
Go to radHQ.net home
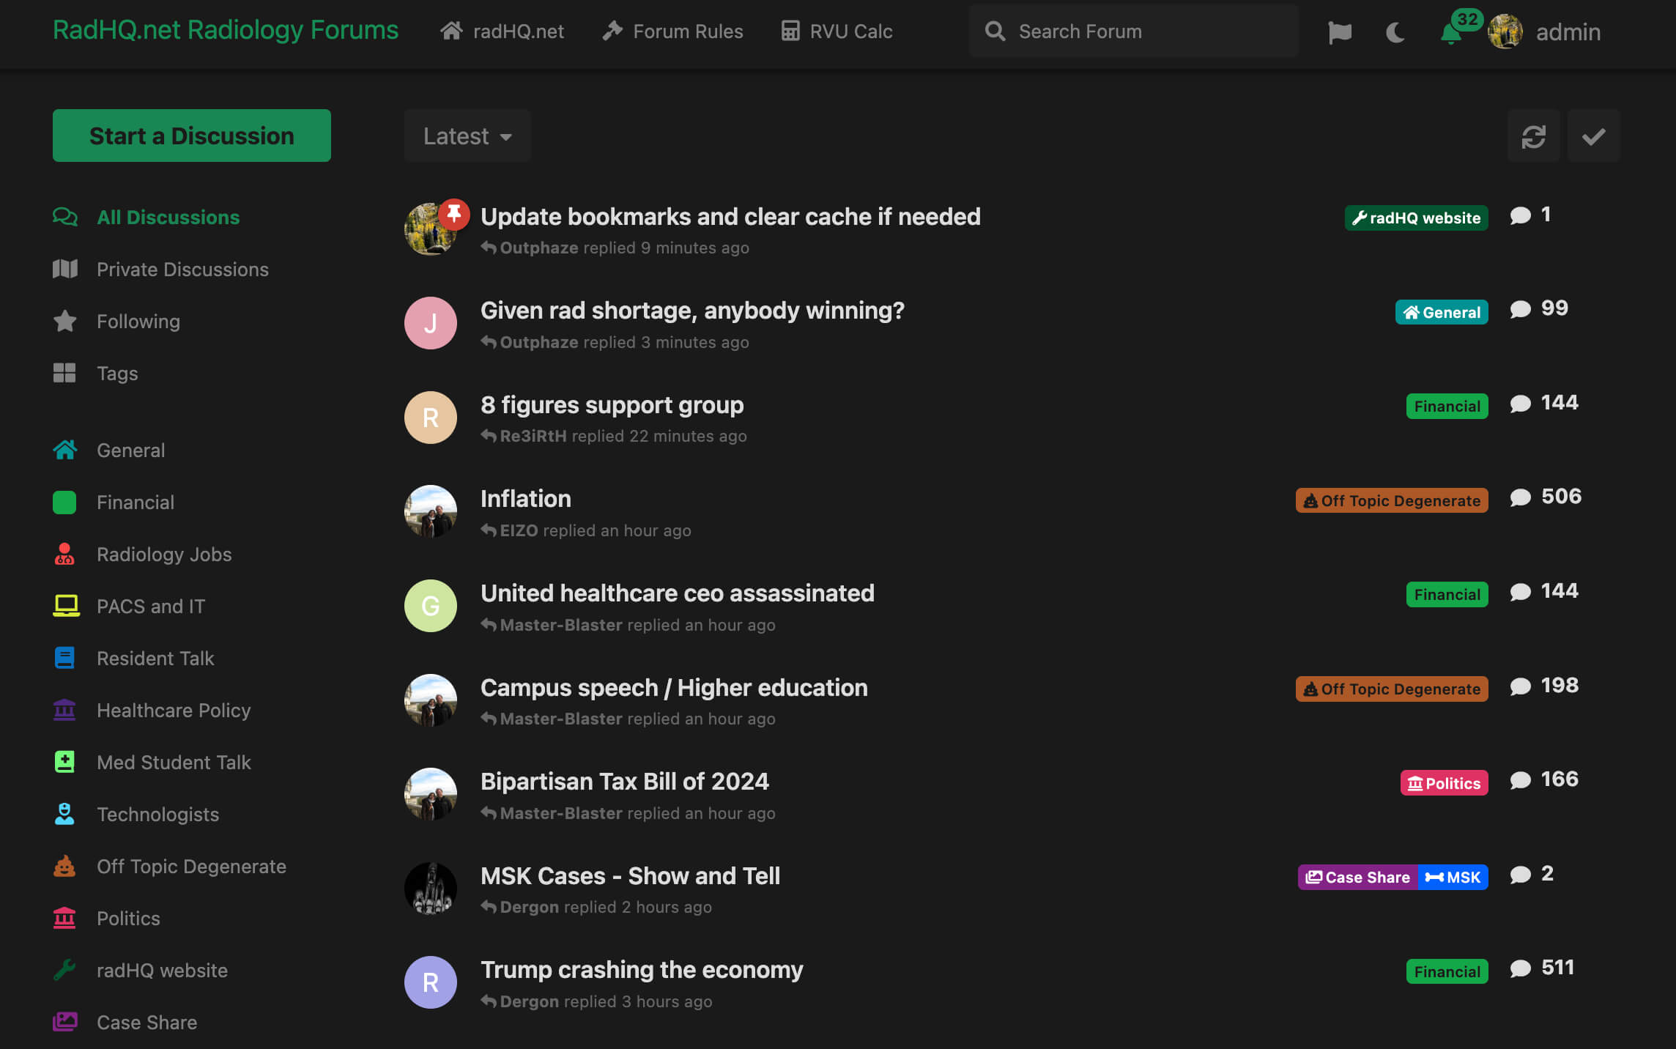503,31
